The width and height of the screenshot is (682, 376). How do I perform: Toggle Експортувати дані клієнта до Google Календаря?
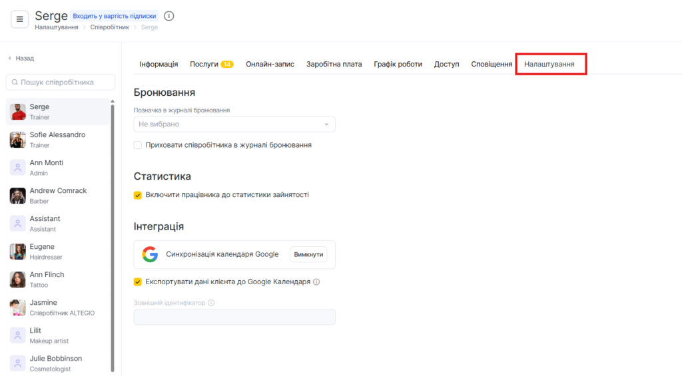click(x=138, y=282)
